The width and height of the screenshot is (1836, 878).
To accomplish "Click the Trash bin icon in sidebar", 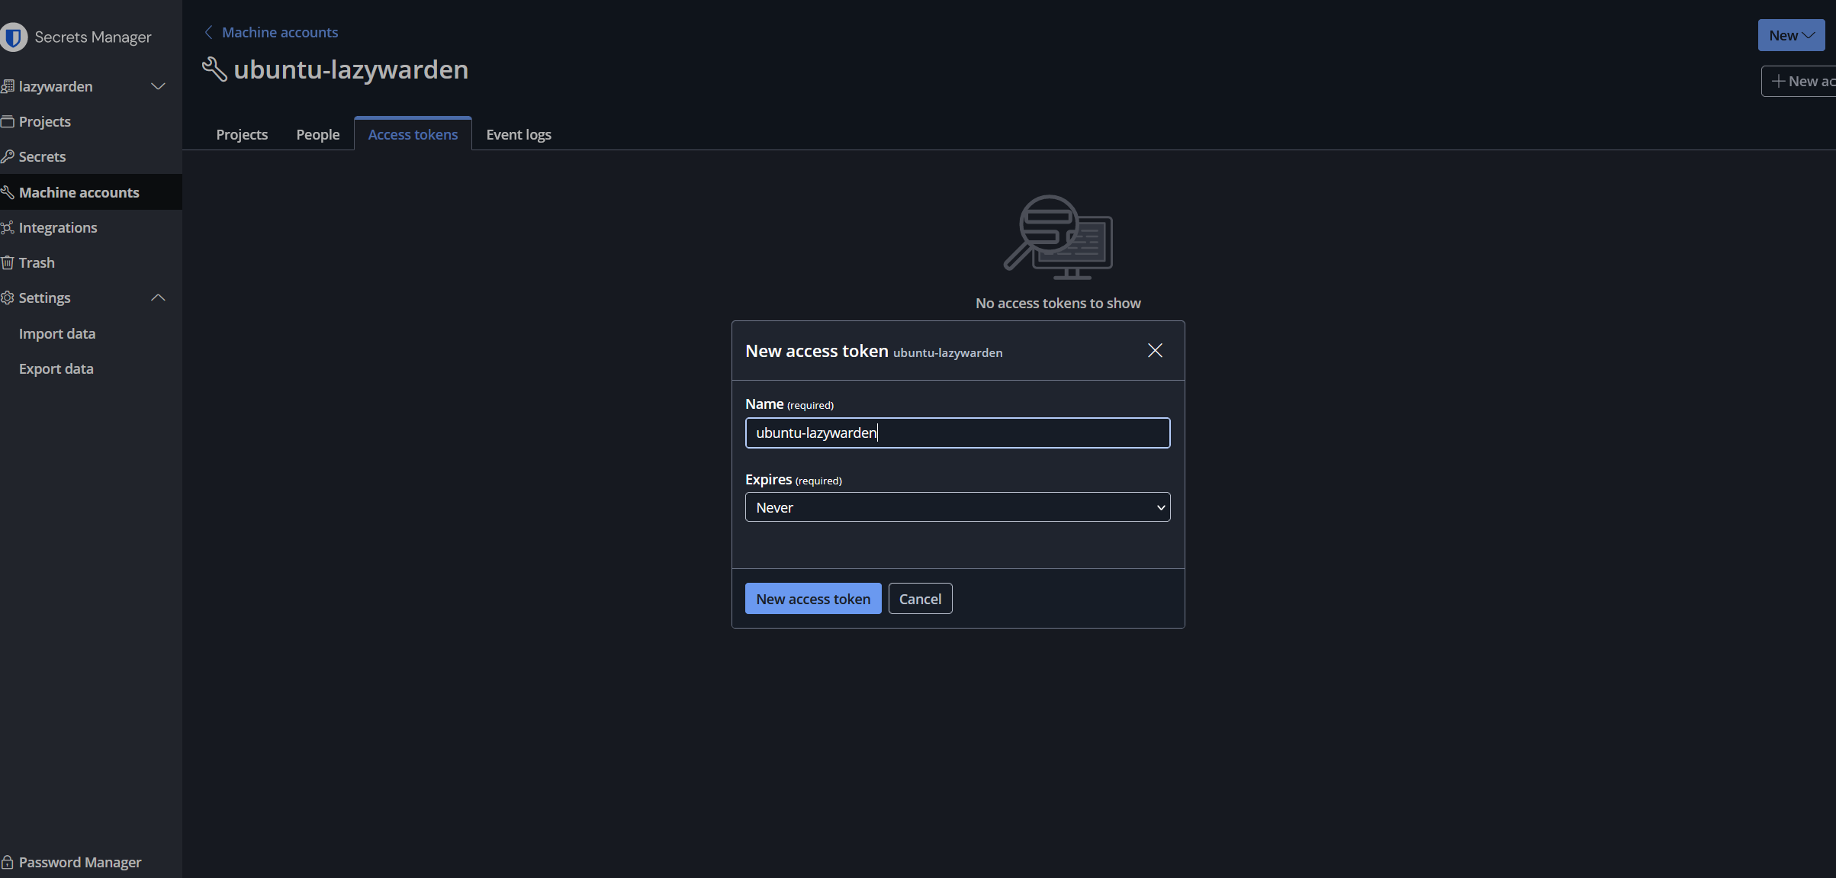I will tap(8, 262).
